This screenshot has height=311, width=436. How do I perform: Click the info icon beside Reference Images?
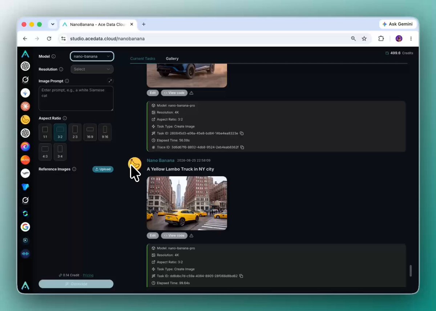74,169
